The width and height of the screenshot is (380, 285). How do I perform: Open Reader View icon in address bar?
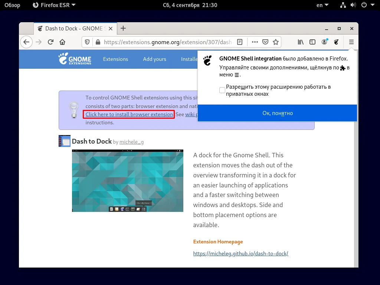pyautogui.click(x=240, y=42)
